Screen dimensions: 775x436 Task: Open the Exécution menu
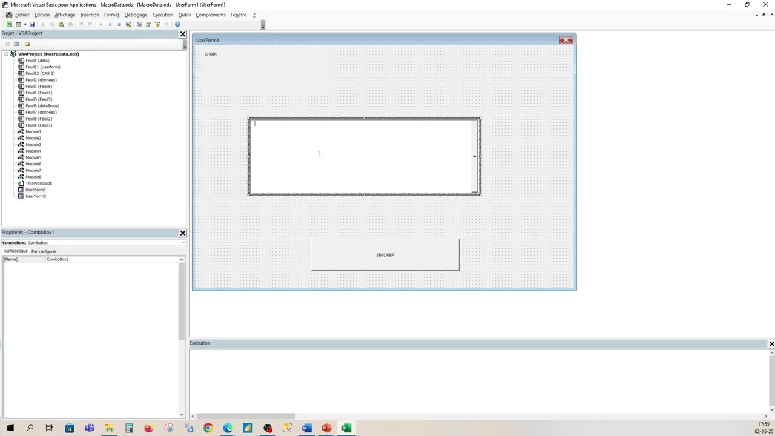point(163,15)
